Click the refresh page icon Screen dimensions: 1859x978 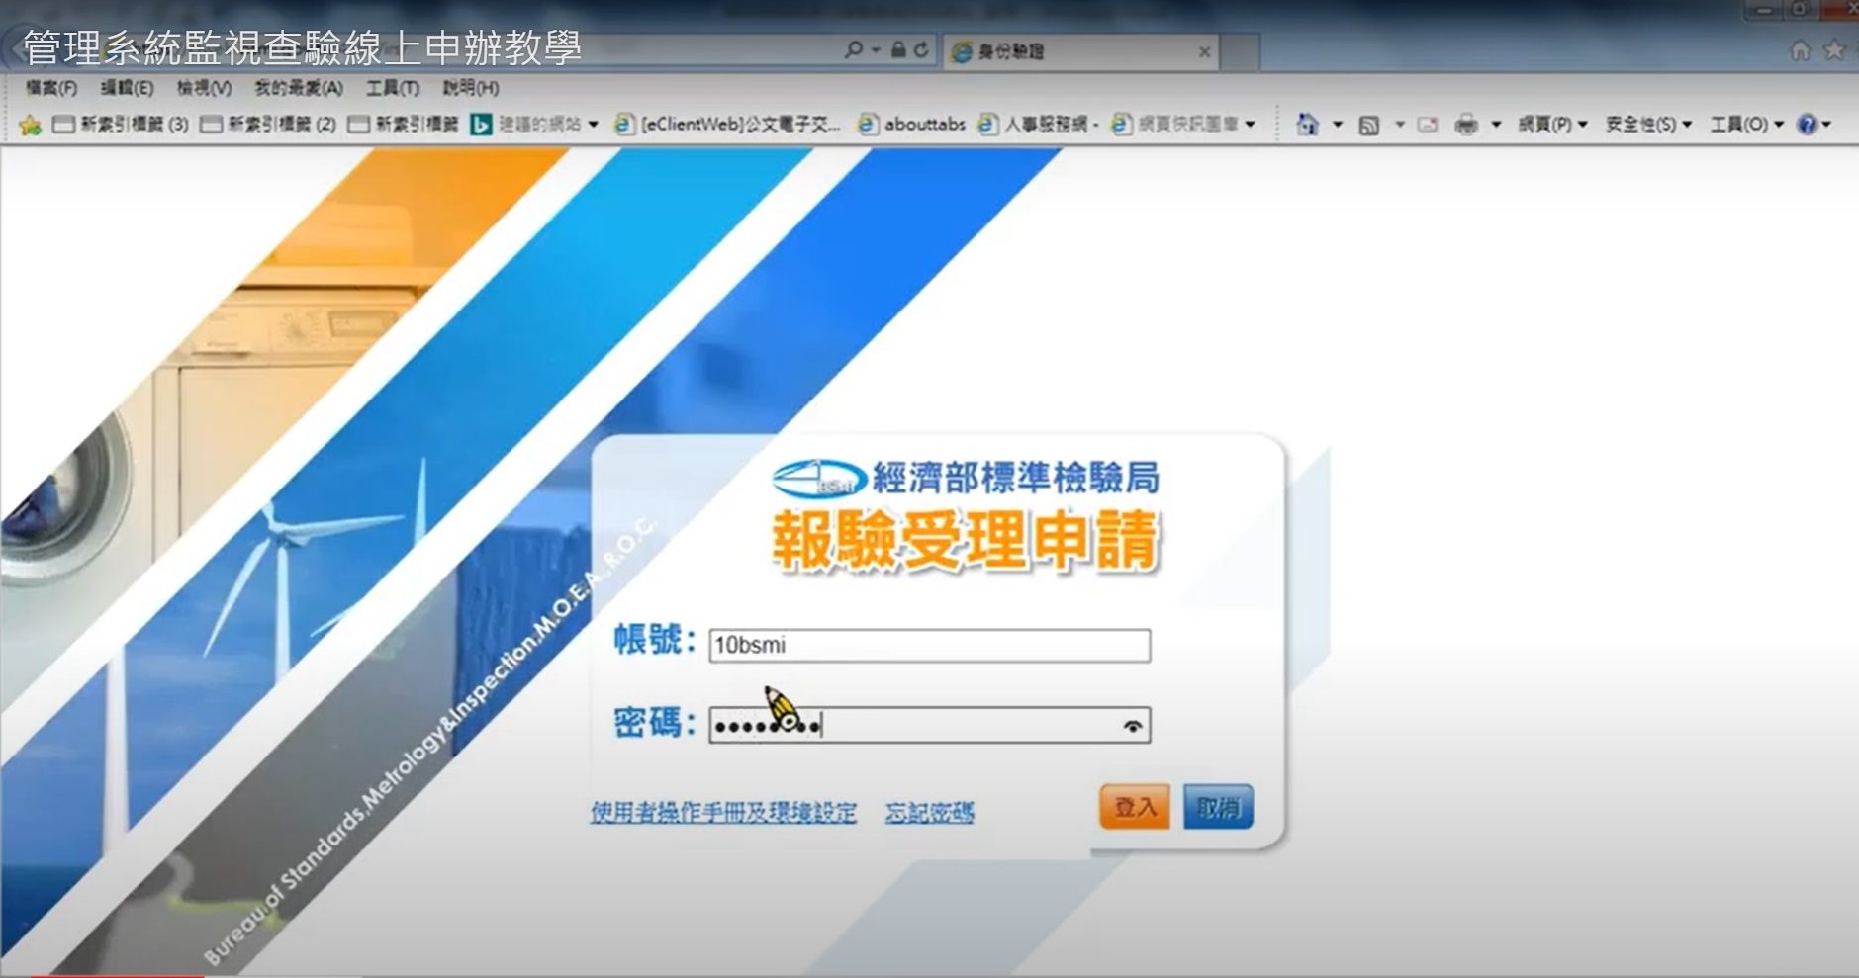pos(921,49)
